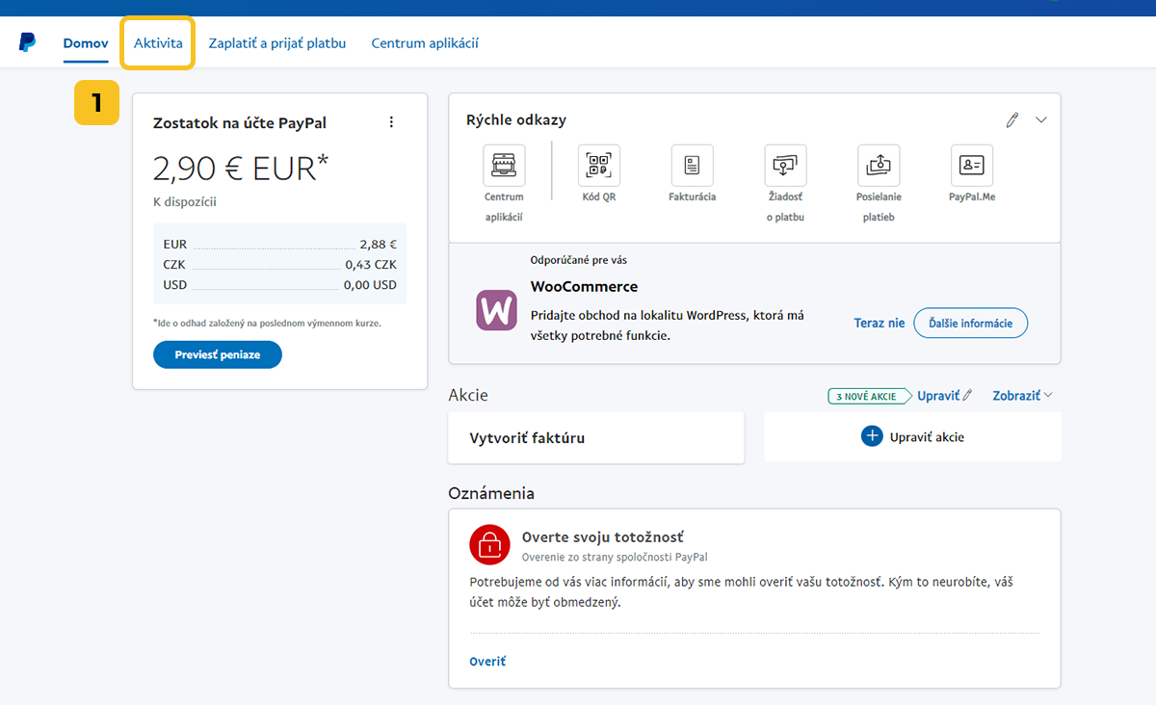Click the Overiť link
Screen dimensions: 1156x705
point(487,662)
